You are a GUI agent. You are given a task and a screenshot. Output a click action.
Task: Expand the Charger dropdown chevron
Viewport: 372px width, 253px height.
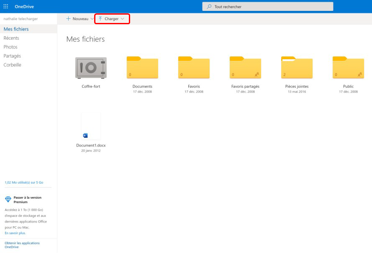(x=123, y=19)
